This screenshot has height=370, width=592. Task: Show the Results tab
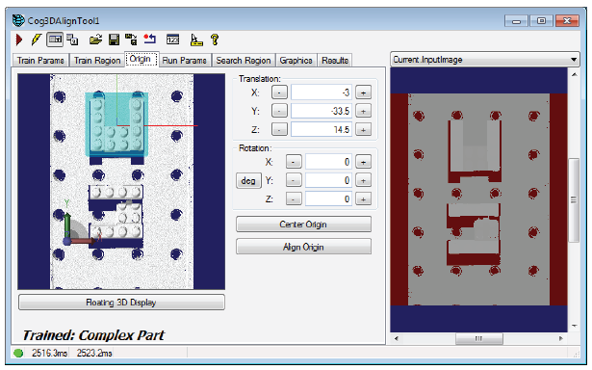pyautogui.click(x=335, y=61)
